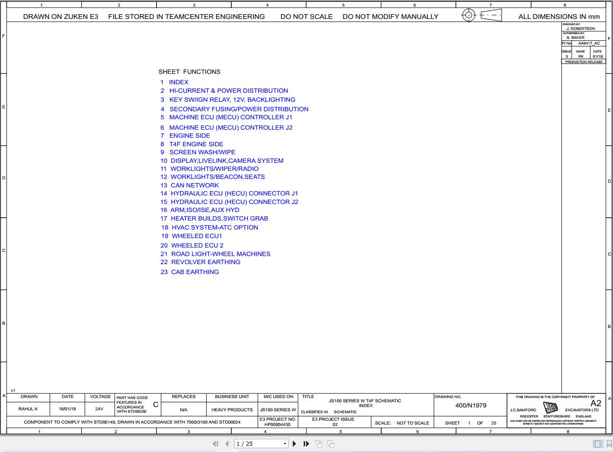
Task: Go to the first page
Action: pos(215,443)
